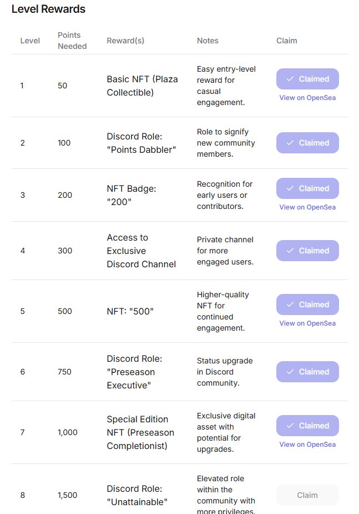Click the Reward(s) column header
This screenshot has height=514, width=359.
click(x=125, y=41)
